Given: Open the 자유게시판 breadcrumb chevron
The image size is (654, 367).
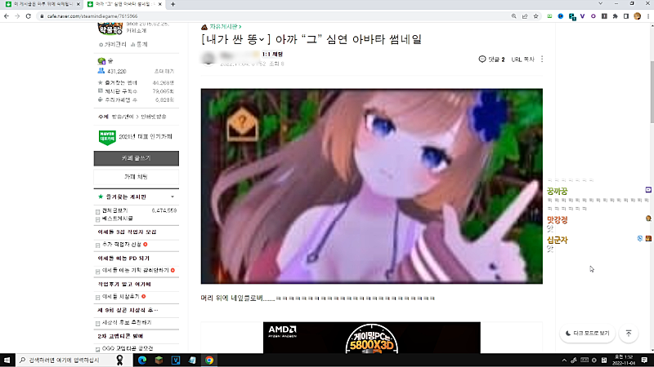Looking at the screenshot, I should point(240,27).
